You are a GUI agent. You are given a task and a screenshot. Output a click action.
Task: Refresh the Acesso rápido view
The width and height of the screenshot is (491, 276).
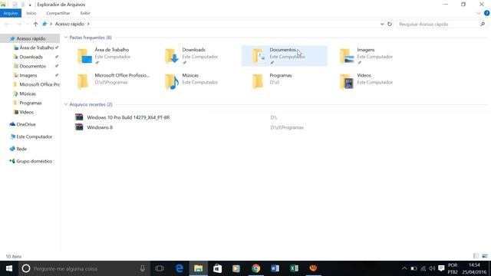[x=390, y=24]
